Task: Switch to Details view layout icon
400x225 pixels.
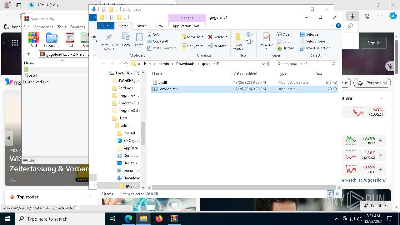Action: point(331,194)
